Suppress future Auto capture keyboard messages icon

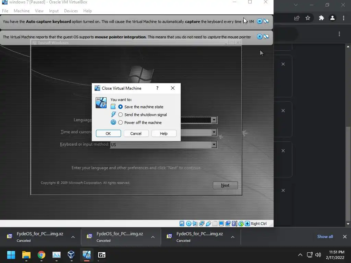(266, 21)
